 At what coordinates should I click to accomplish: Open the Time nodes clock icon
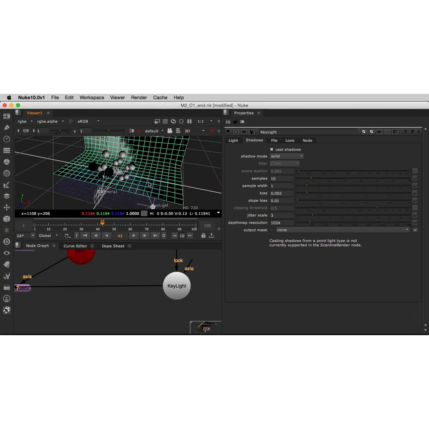7,139
